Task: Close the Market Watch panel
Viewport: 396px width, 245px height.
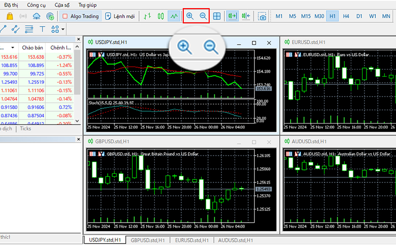Action: point(79,39)
